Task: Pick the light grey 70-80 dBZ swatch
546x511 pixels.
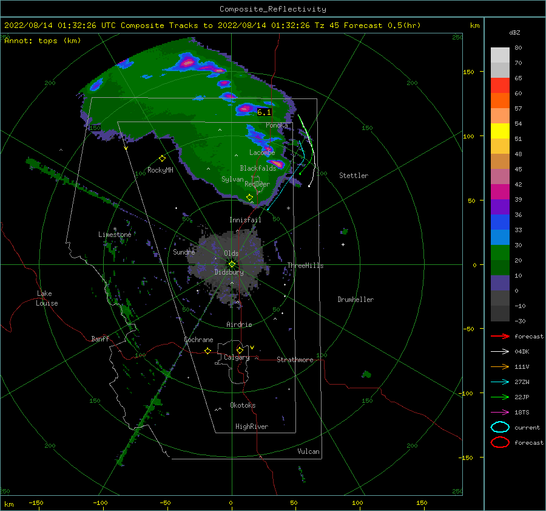Action: pyautogui.click(x=500, y=55)
